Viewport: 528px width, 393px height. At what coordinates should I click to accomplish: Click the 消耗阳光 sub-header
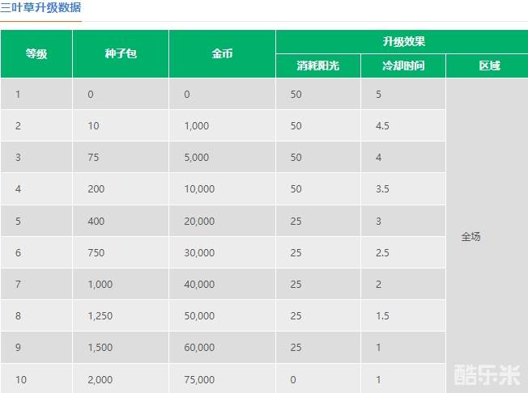click(x=318, y=65)
